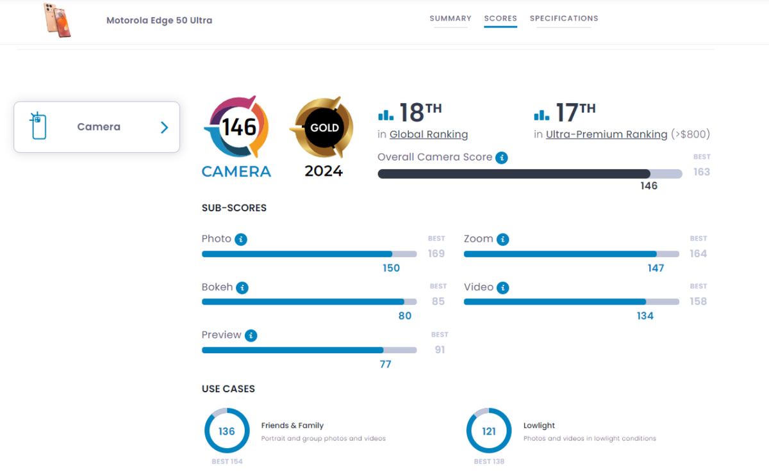
Task: Click the best overall score 163
Action: pyautogui.click(x=702, y=172)
